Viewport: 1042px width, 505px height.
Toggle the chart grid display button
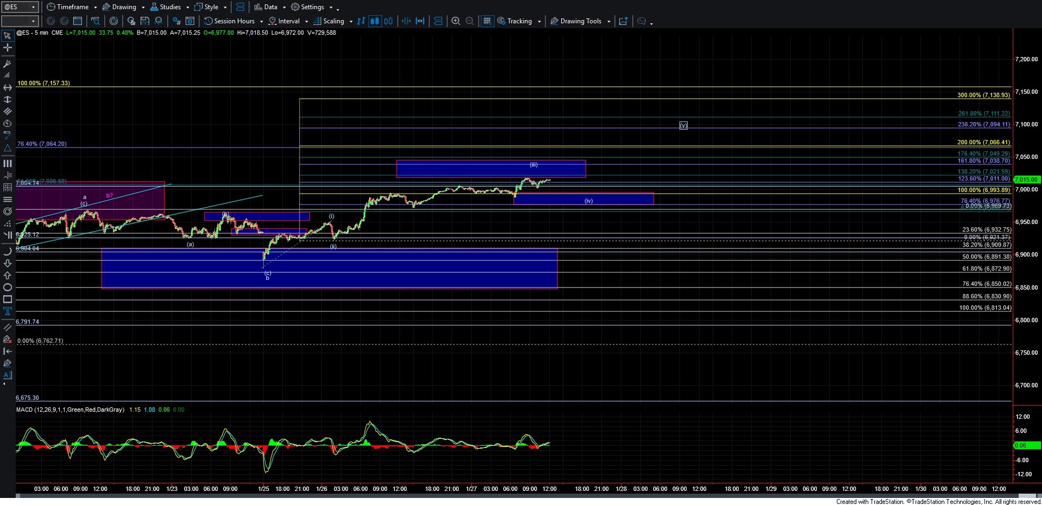pyautogui.click(x=487, y=21)
